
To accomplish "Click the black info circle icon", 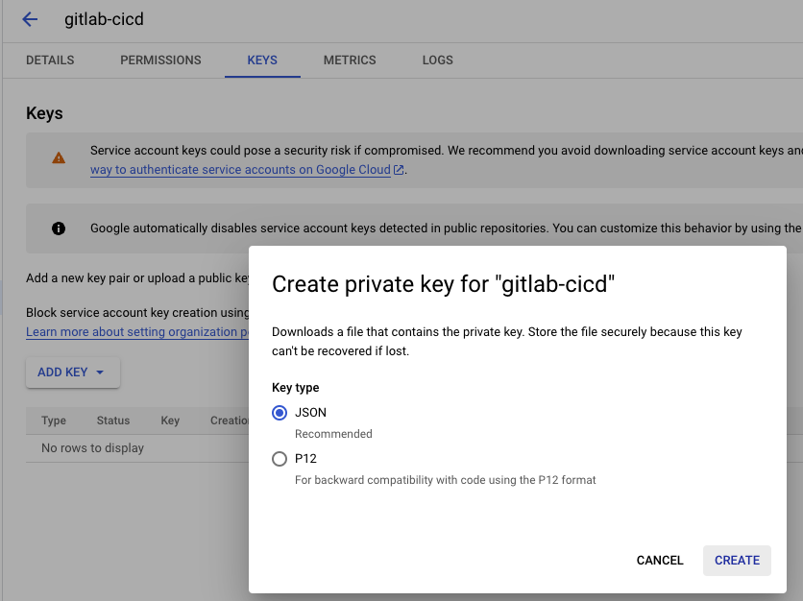I will [x=59, y=228].
